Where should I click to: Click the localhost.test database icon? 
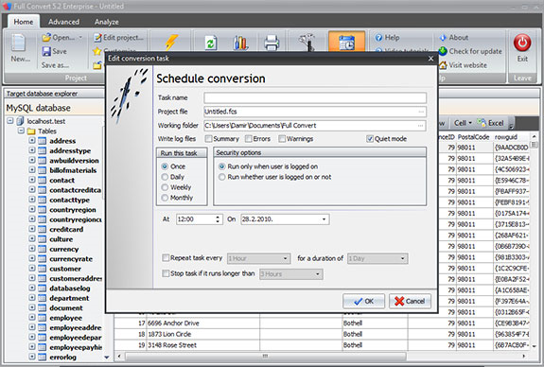21,121
